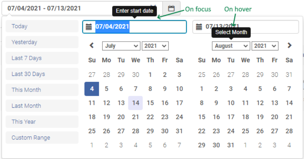304x159 pixels.
Task: Choose the This Month preset
Action: [42, 90]
